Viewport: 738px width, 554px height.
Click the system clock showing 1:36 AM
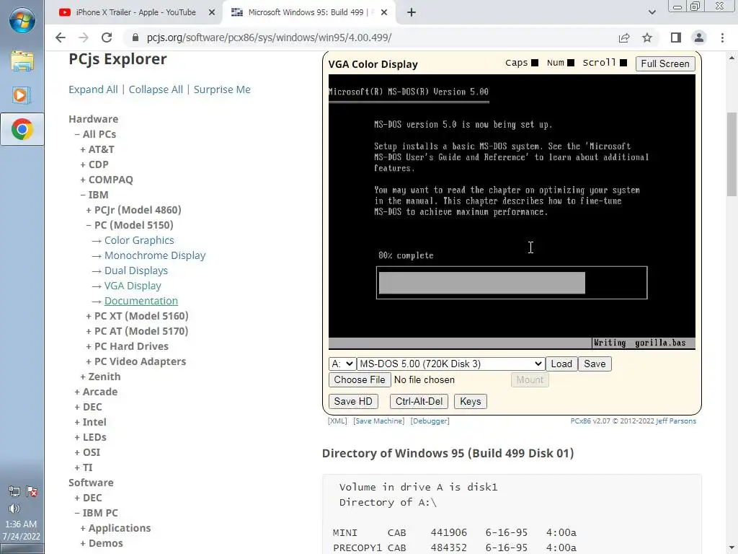pos(21,530)
